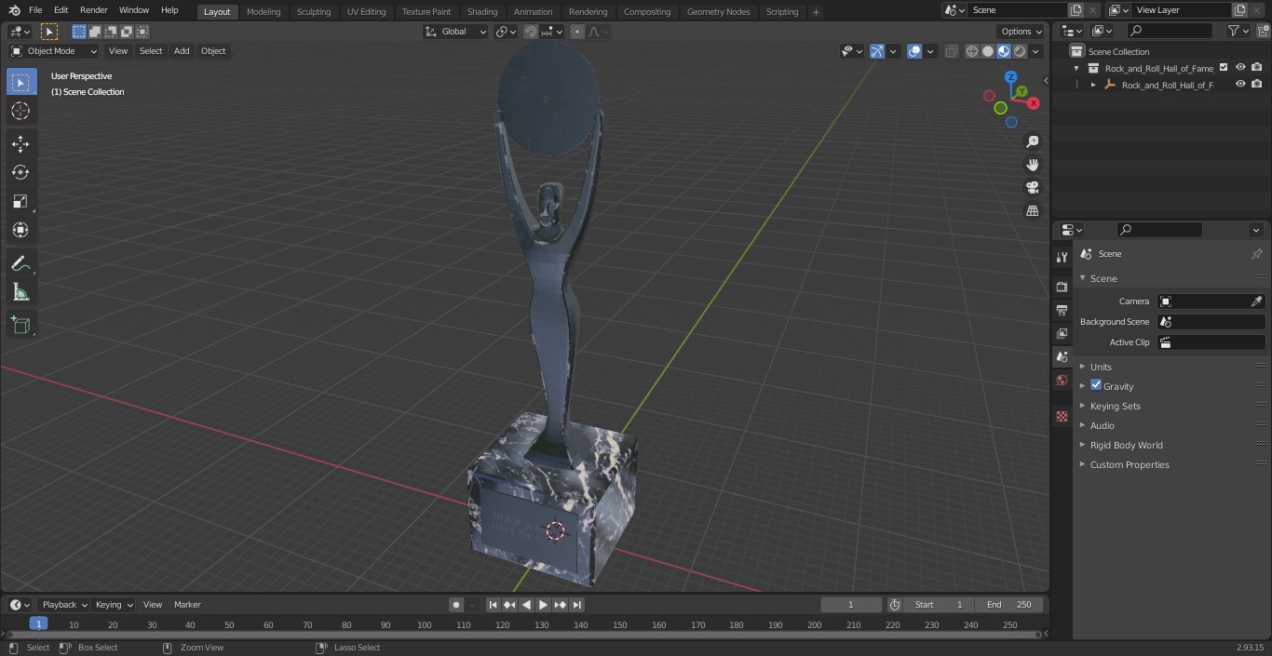Screen dimensions: 1272x656
Task: Toggle camera view icon
Action: [1033, 188]
